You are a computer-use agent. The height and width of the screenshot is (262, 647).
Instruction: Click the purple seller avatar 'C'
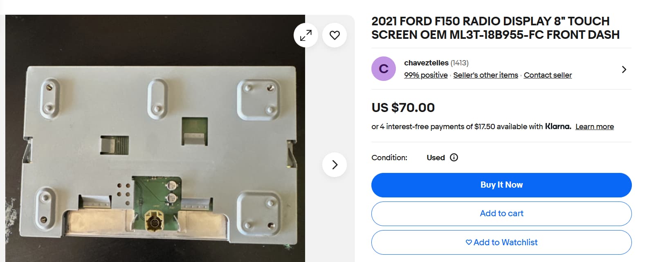click(383, 69)
